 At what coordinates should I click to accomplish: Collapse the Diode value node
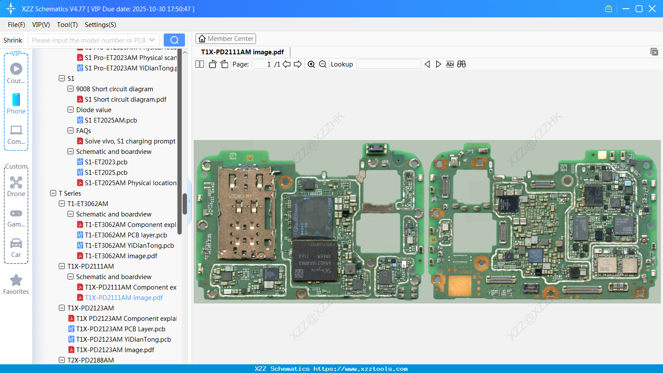[x=71, y=110]
